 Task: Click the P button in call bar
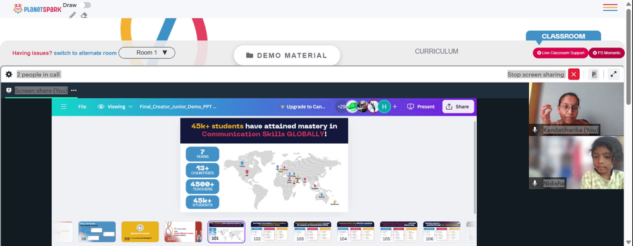(594, 74)
